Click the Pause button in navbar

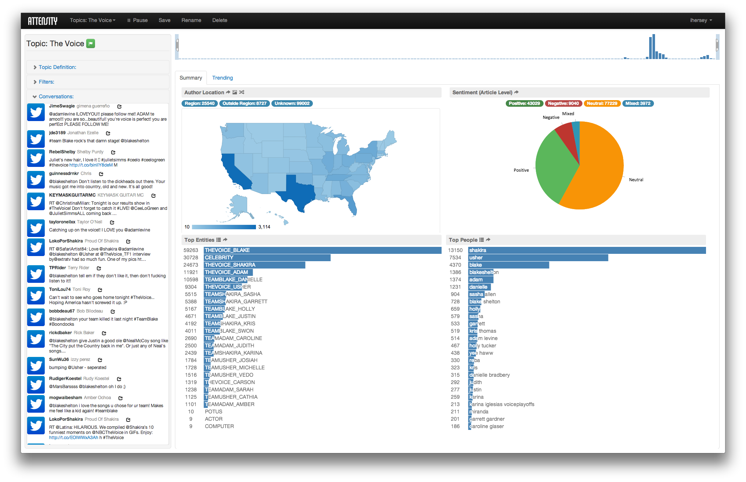coord(138,20)
